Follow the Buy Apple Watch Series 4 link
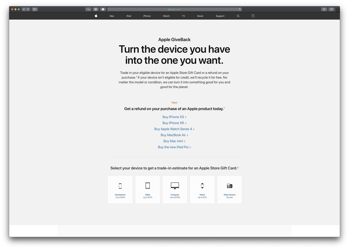The image size is (349, 249). coord(174,129)
